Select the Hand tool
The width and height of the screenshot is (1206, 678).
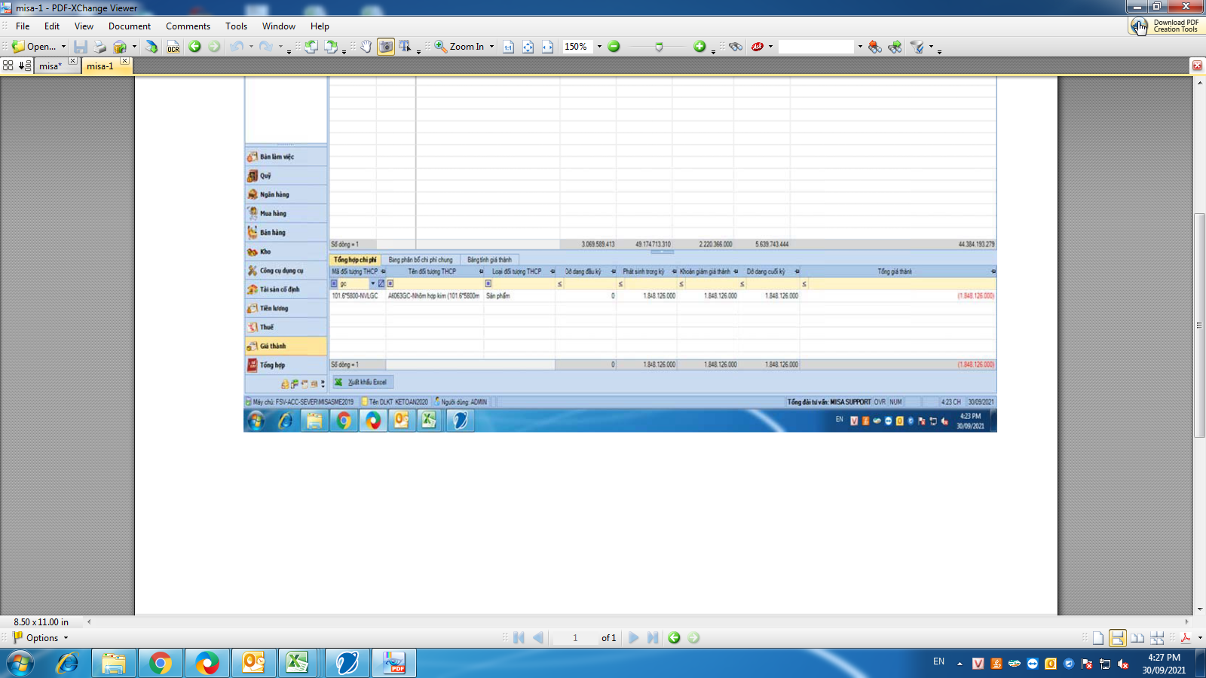point(366,47)
